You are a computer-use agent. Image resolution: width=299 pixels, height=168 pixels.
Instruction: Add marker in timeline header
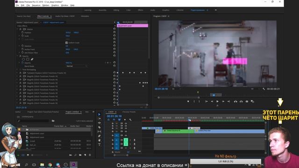click(x=125, y=119)
